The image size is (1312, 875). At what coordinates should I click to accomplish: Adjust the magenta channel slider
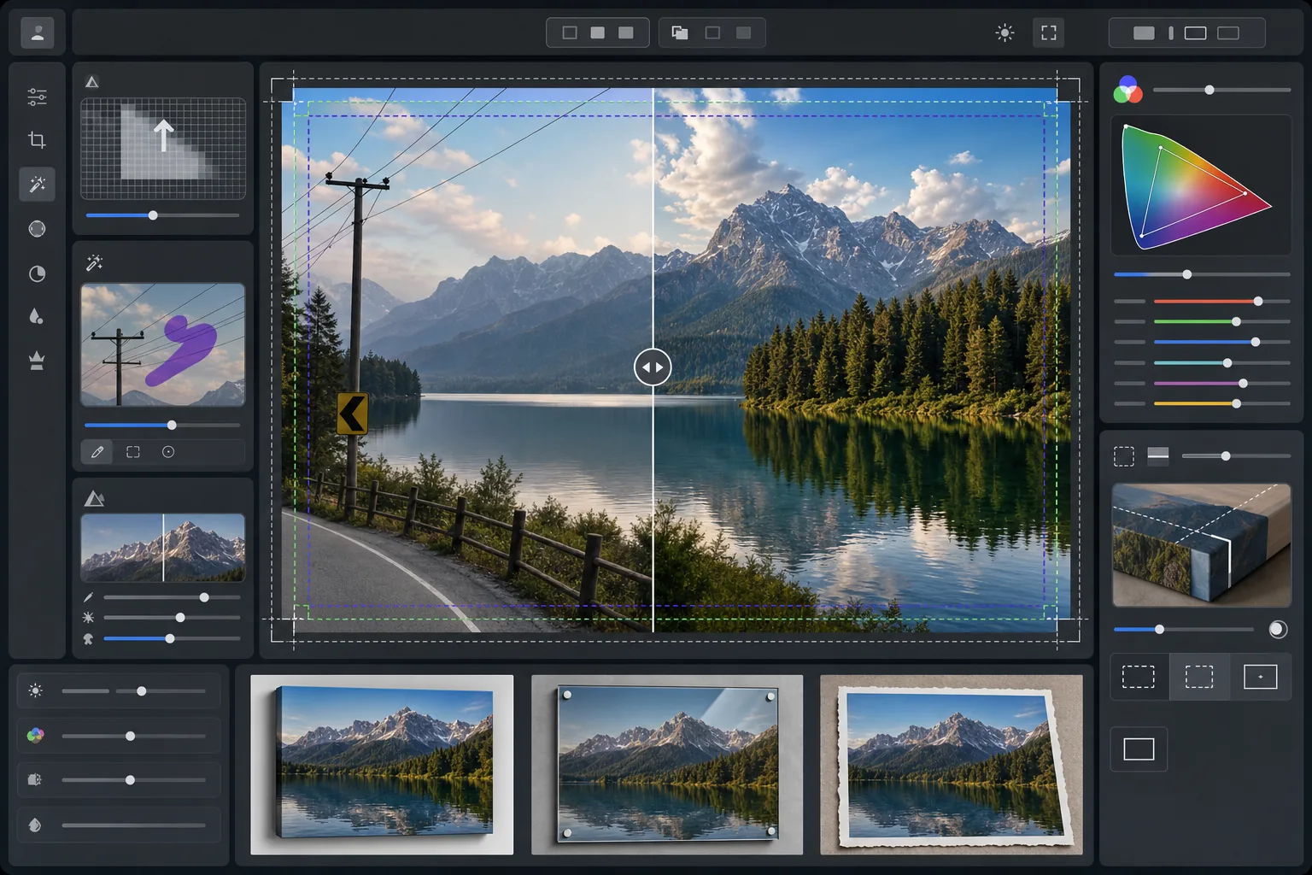(x=1221, y=383)
